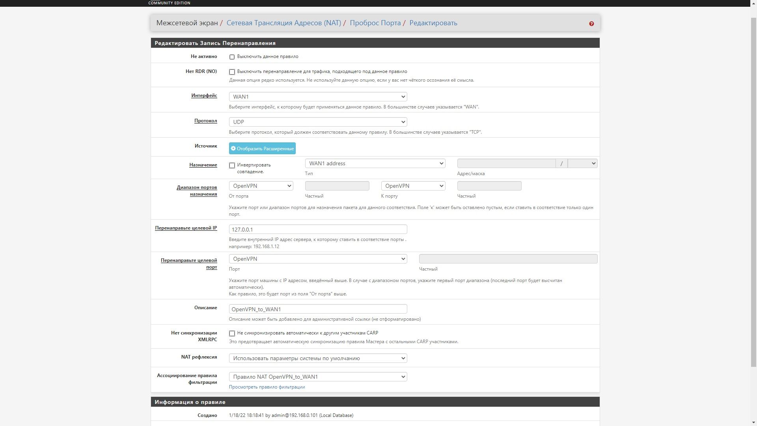Click the 'Перенаправьте целевой порт' label
Viewport: 757px width, 426px height.
coord(189,263)
